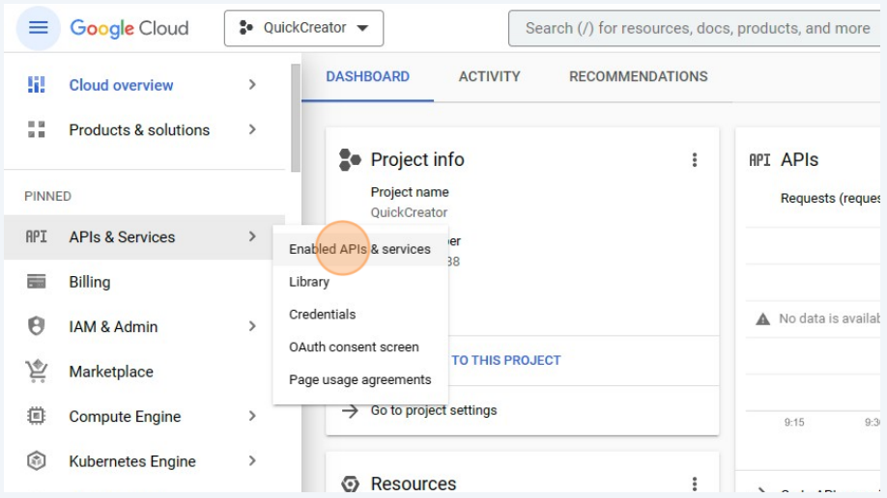
Task: Click the no data warning triangle icon
Action: click(x=763, y=318)
